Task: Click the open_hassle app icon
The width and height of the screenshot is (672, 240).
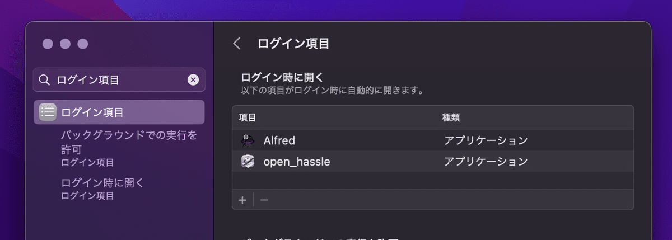Action: pyautogui.click(x=248, y=162)
